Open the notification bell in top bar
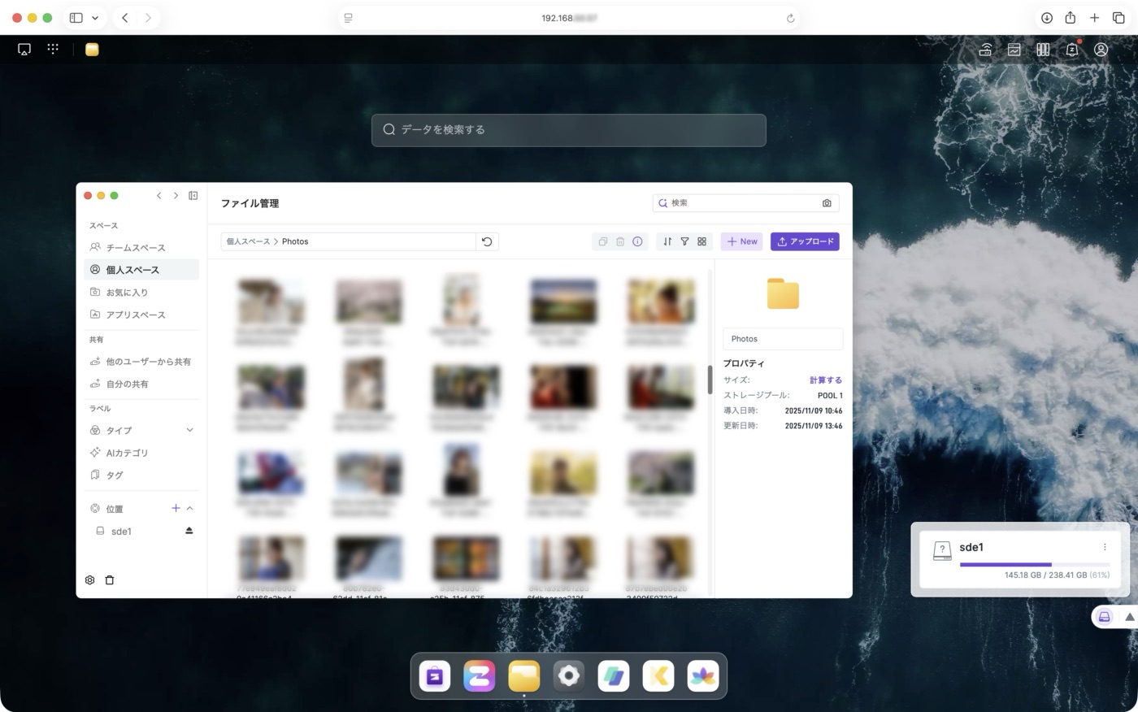 click(x=1072, y=50)
